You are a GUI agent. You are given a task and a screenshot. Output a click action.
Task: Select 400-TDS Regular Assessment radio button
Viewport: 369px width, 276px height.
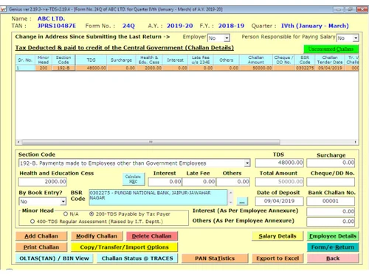32,222
